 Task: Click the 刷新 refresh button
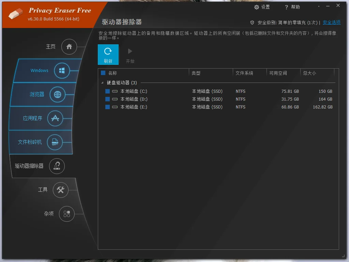point(108,55)
